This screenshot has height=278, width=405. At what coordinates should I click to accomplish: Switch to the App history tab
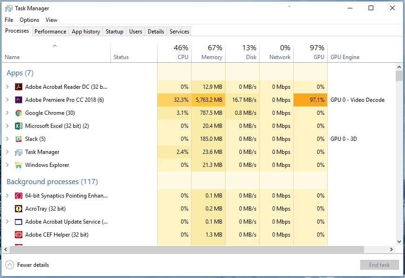click(x=86, y=32)
